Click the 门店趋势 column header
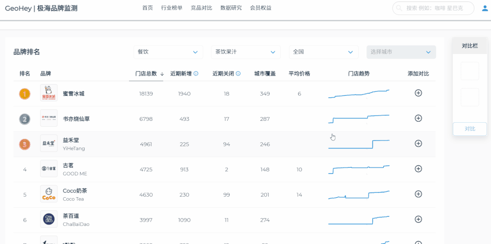 pyautogui.click(x=359, y=74)
